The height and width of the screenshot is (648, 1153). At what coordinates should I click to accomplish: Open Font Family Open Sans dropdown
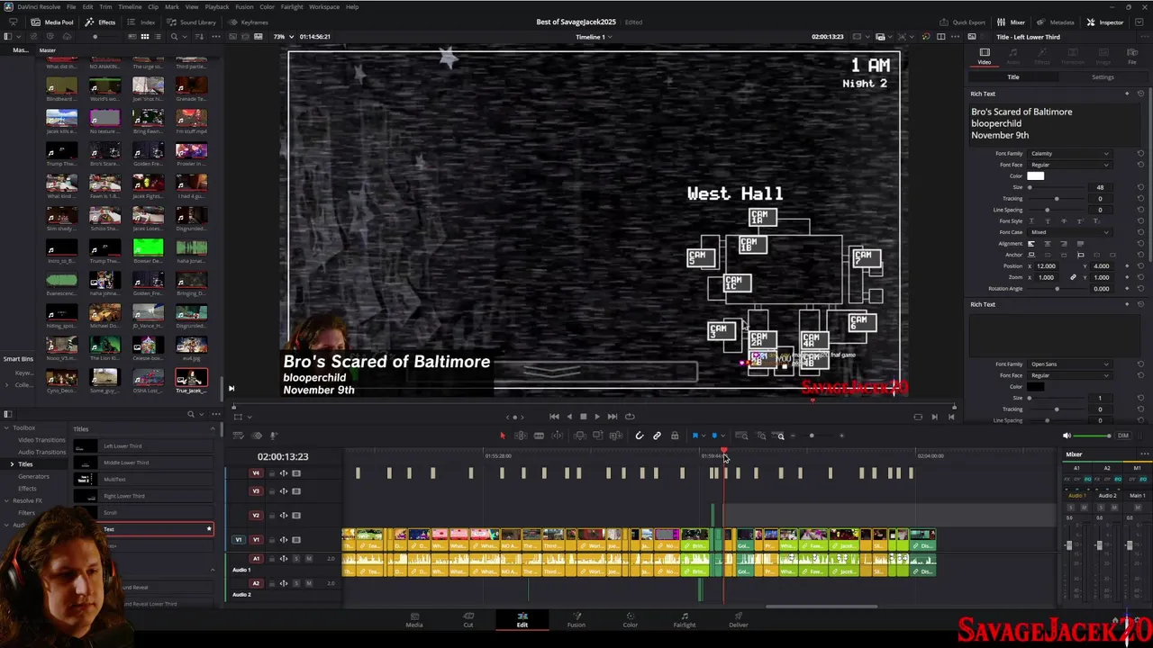(x=1069, y=364)
